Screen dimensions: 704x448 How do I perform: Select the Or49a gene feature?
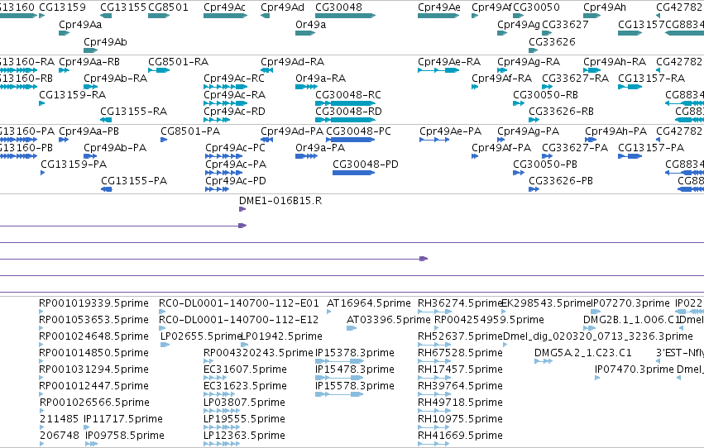pos(305,33)
